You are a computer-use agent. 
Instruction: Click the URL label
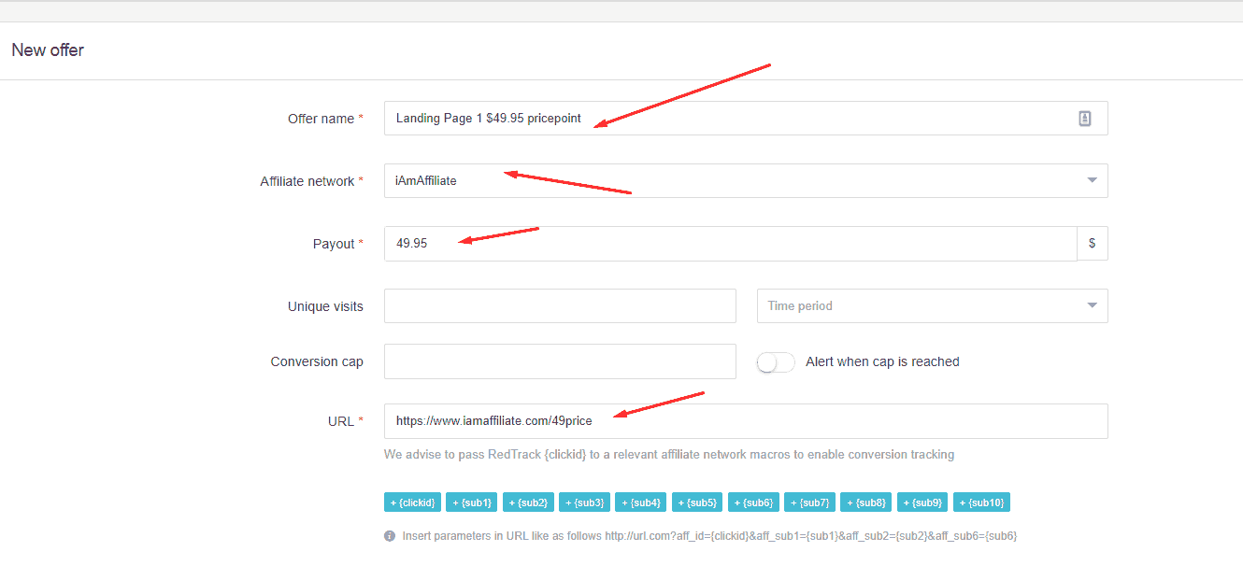point(341,421)
